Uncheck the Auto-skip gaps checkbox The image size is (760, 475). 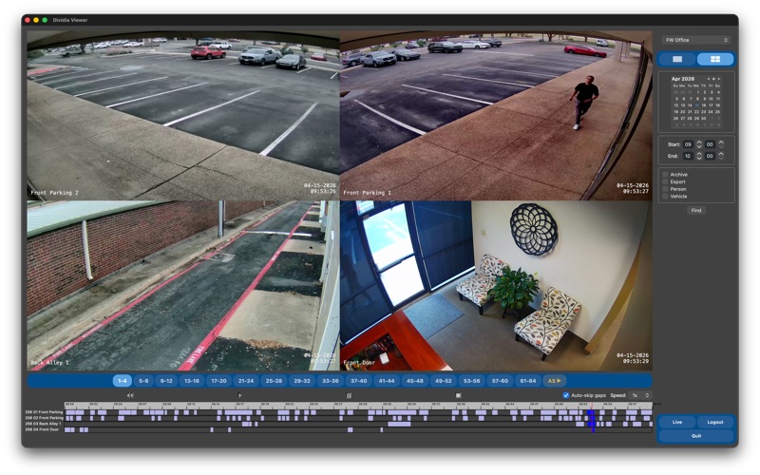click(x=565, y=395)
